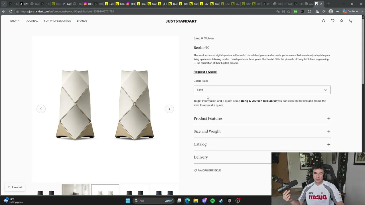The width and height of the screenshot is (365, 205).
Task: Open FOR PROFESSIONALS menu item
Action: click(57, 21)
